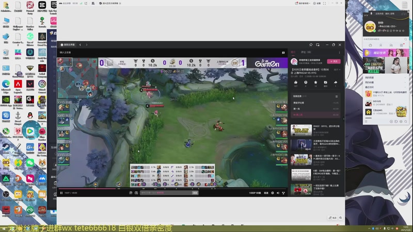Go back with the left arrow
This screenshot has height=232, width=413.
click(x=81, y=45)
